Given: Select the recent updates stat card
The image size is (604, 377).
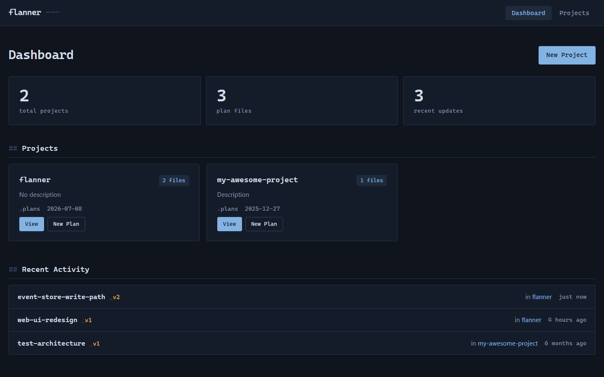Looking at the screenshot, I should pos(499,101).
